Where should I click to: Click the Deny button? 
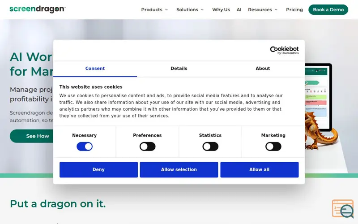[x=98, y=170]
